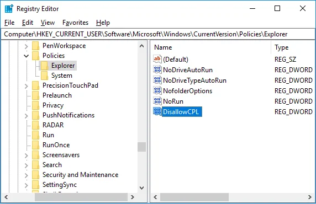Select the NoDriveTypeAutoRun value name
The image size is (316, 204).
[x=194, y=80]
